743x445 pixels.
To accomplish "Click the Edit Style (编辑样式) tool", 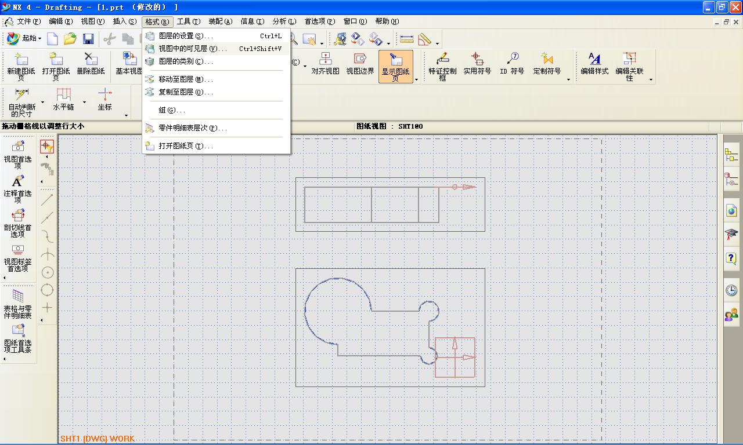I will tap(594, 64).
